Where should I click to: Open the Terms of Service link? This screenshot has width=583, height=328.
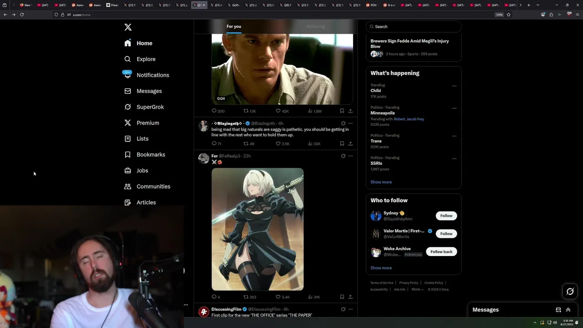(382, 283)
